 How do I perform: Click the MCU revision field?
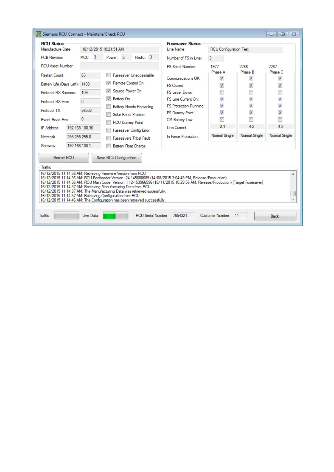(98, 57)
